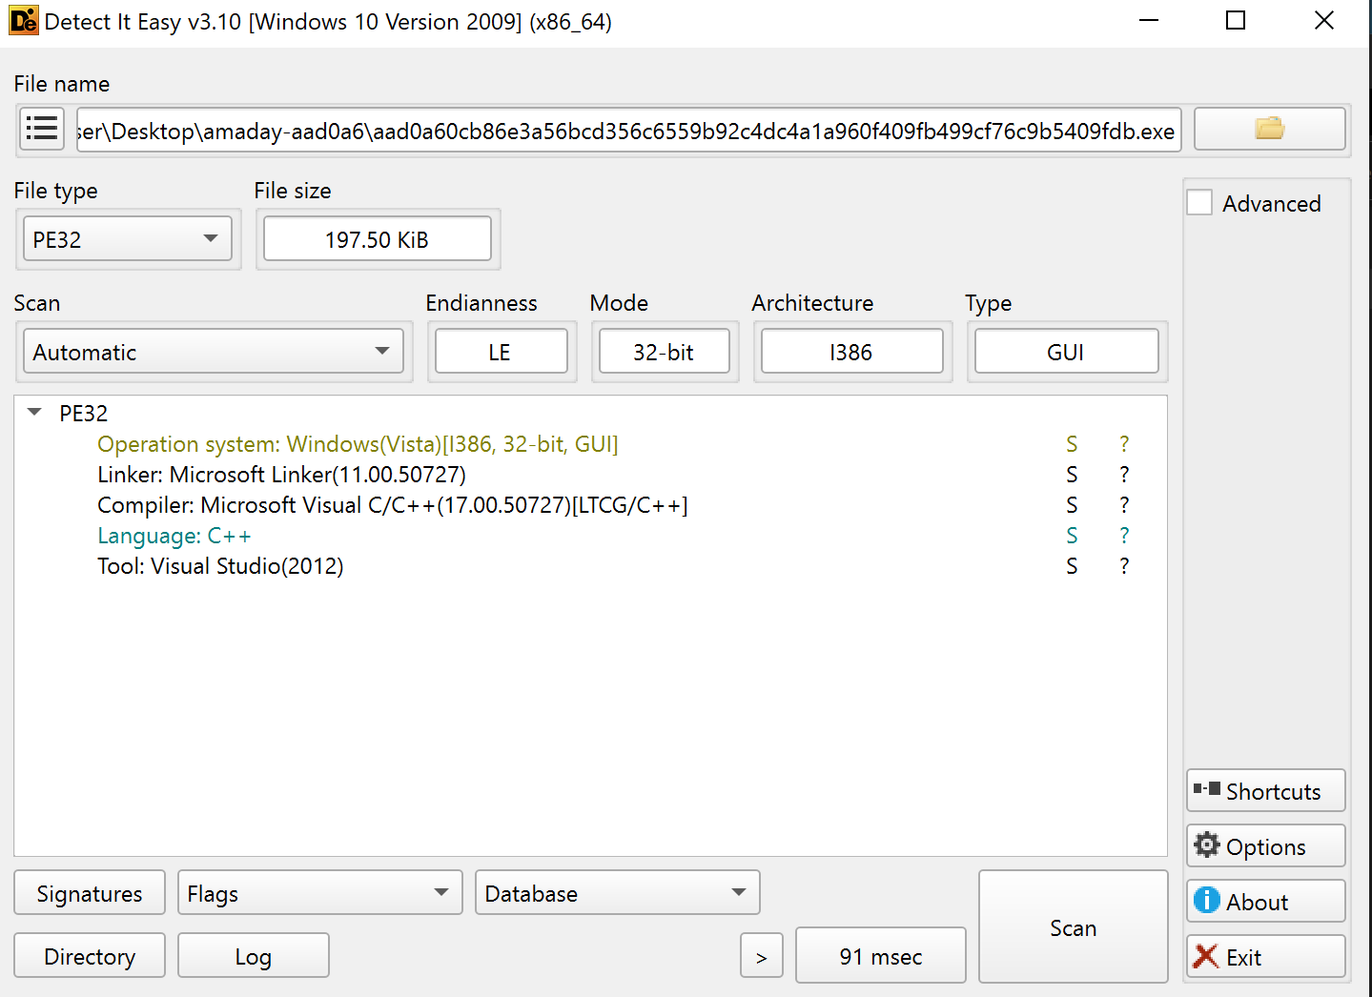The image size is (1372, 997).
Task: Click the red X Exit button
Action: (x=1207, y=956)
